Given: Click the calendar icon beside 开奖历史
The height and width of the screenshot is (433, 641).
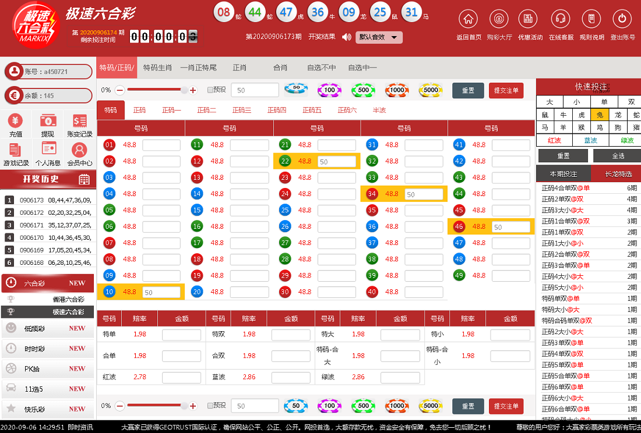Looking at the screenshot, I should coord(84,179).
